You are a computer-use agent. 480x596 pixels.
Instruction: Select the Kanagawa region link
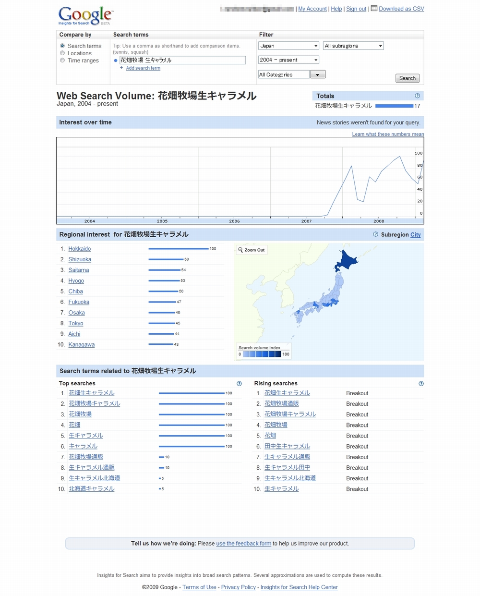(82, 344)
